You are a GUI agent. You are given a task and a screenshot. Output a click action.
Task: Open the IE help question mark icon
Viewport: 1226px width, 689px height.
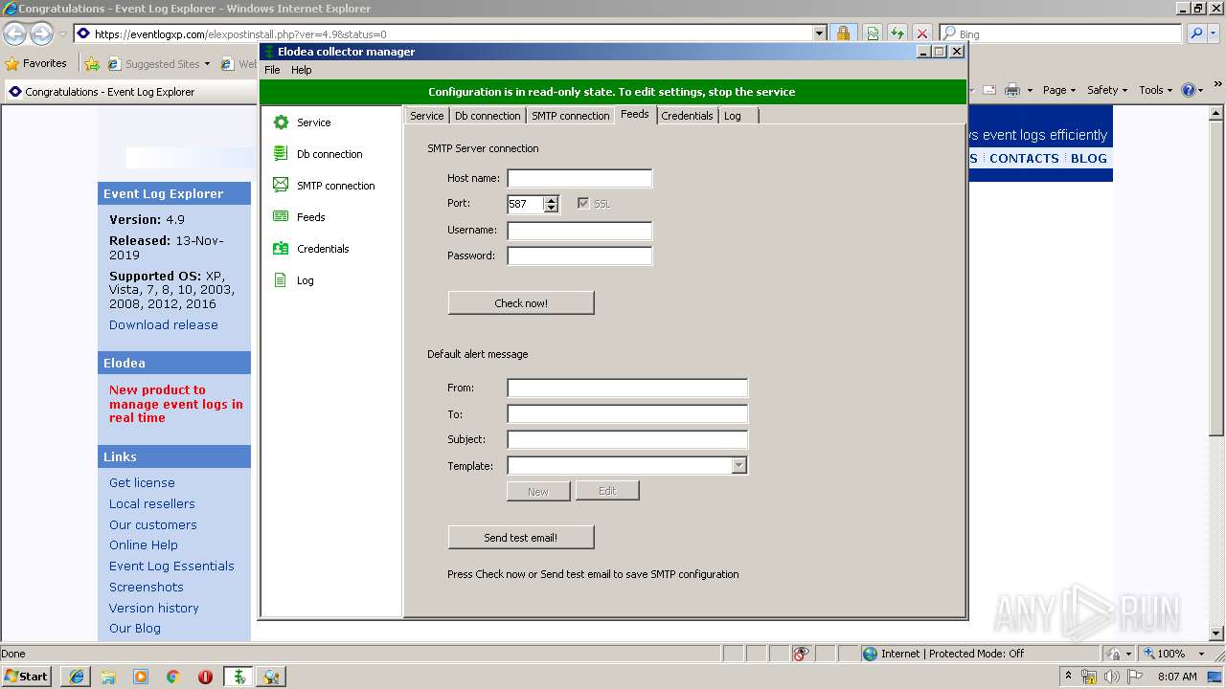click(1188, 90)
